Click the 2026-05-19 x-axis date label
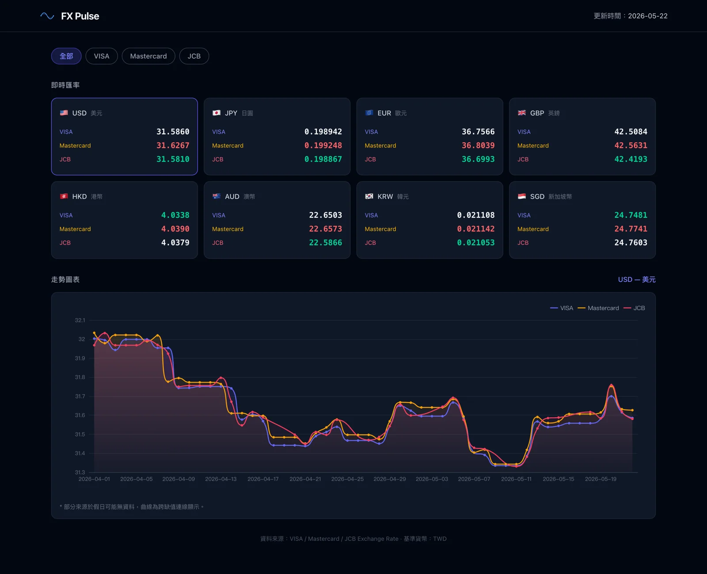This screenshot has height=574, width=707. (x=601, y=479)
